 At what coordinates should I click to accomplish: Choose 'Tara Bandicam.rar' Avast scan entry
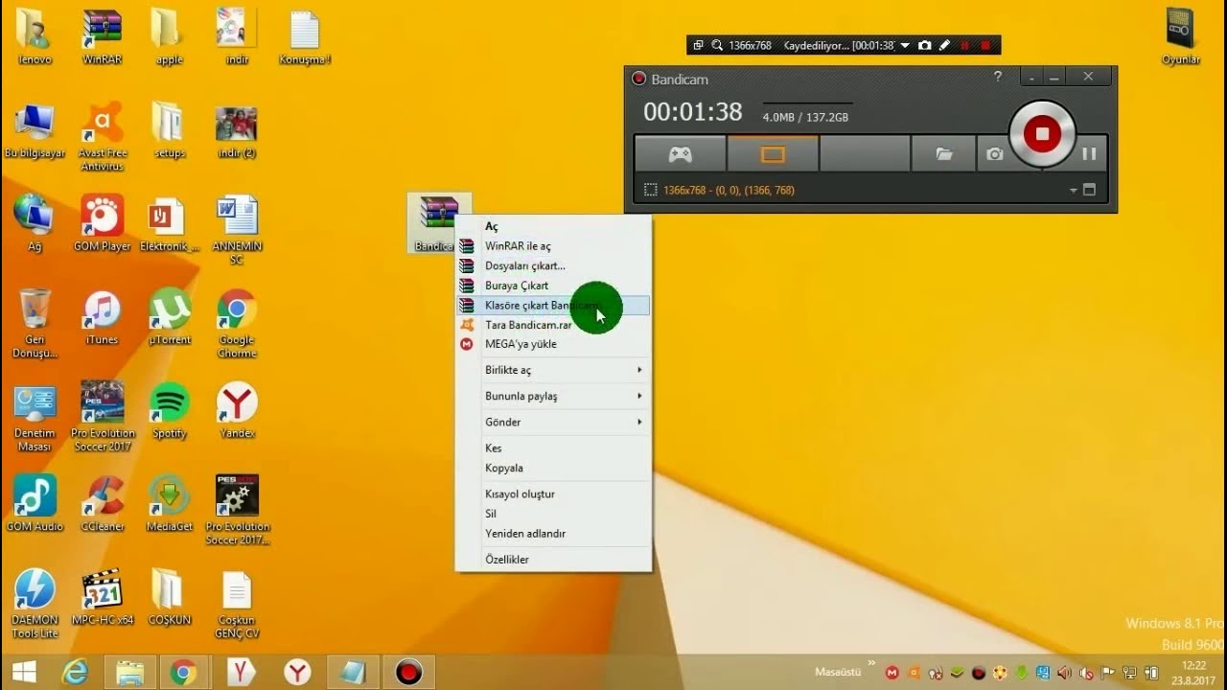click(554, 325)
